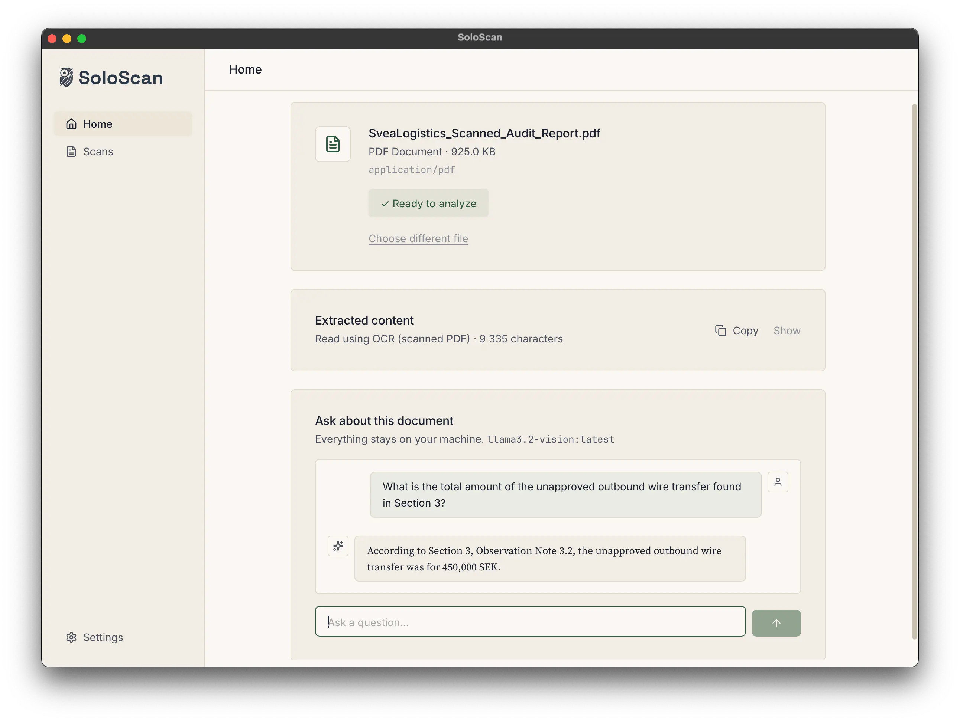Click the Choose different file link
960x722 pixels.
pyautogui.click(x=418, y=239)
